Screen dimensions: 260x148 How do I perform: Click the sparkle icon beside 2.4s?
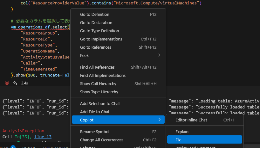pos(15,83)
